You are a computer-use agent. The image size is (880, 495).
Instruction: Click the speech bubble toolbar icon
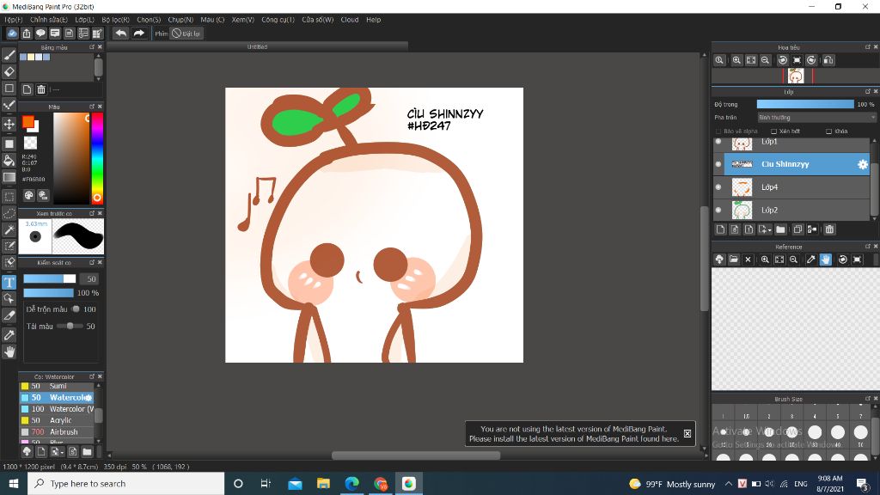point(40,34)
